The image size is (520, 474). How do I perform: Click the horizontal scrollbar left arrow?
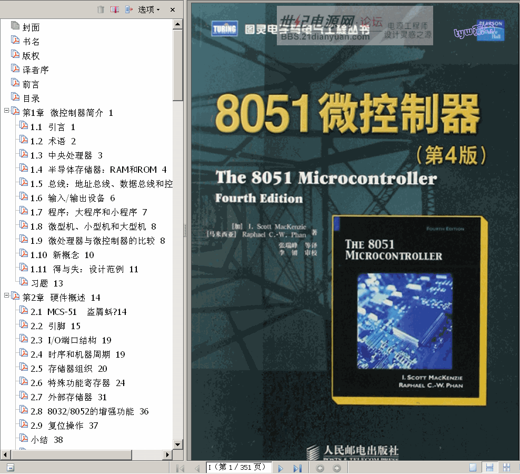(x=5, y=455)
